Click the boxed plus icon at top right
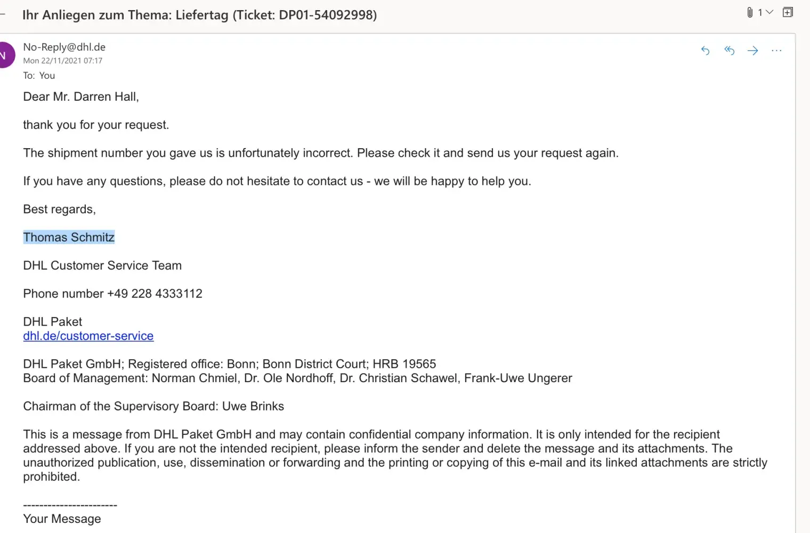 788,12
